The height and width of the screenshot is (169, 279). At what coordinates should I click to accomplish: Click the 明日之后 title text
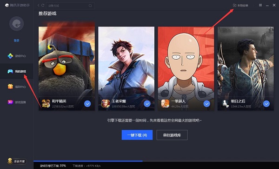click(238, 101)
